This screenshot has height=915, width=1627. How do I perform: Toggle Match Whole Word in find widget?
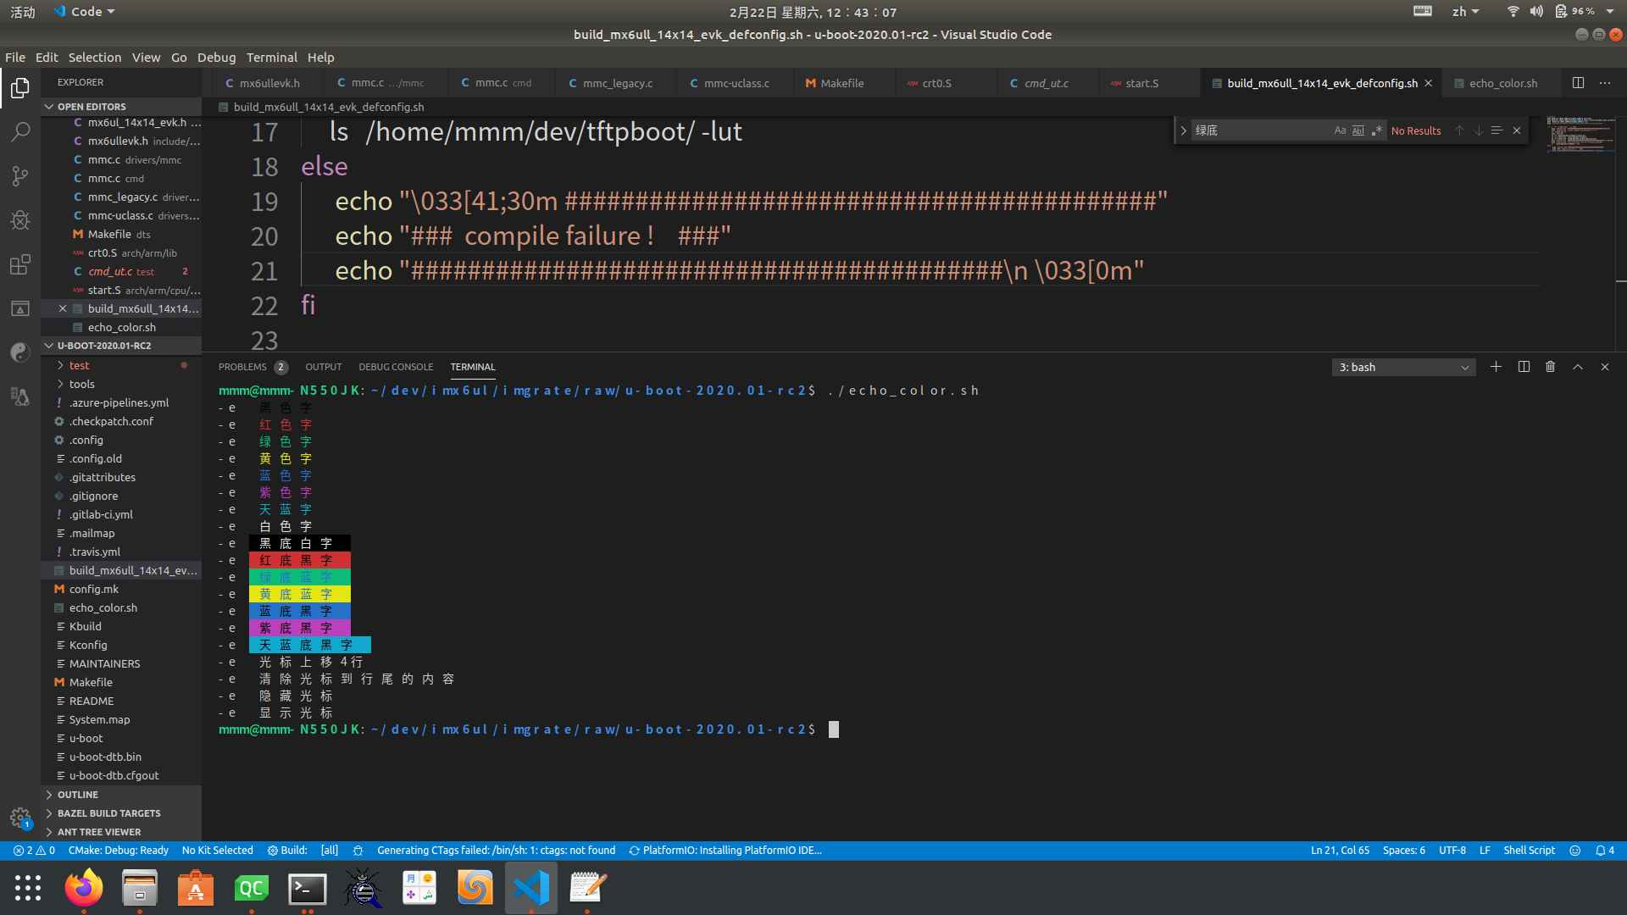1358,130
